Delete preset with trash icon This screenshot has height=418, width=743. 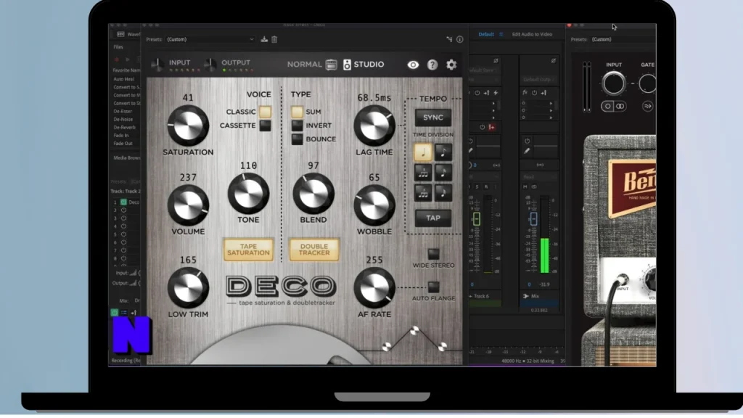[x=274, y=39]
